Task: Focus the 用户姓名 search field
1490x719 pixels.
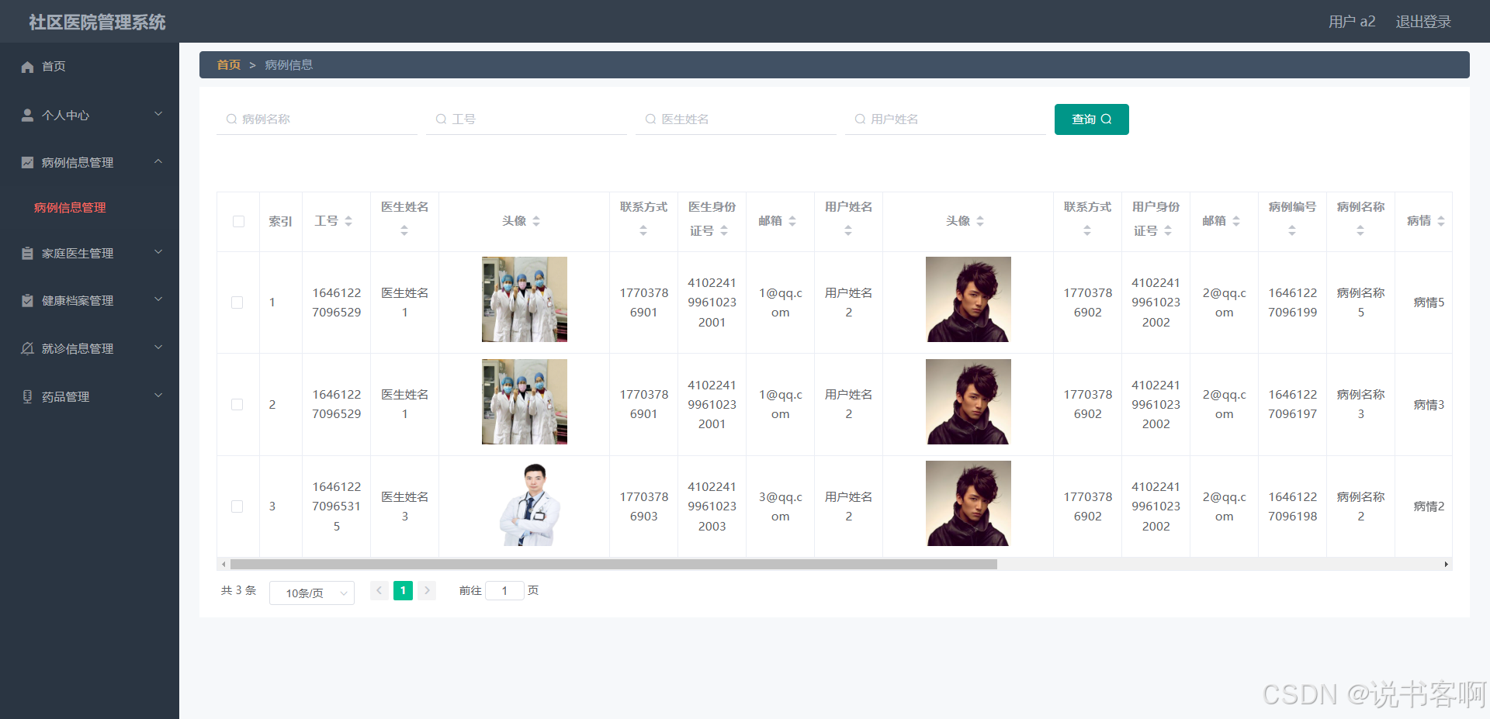Action: 945,119
